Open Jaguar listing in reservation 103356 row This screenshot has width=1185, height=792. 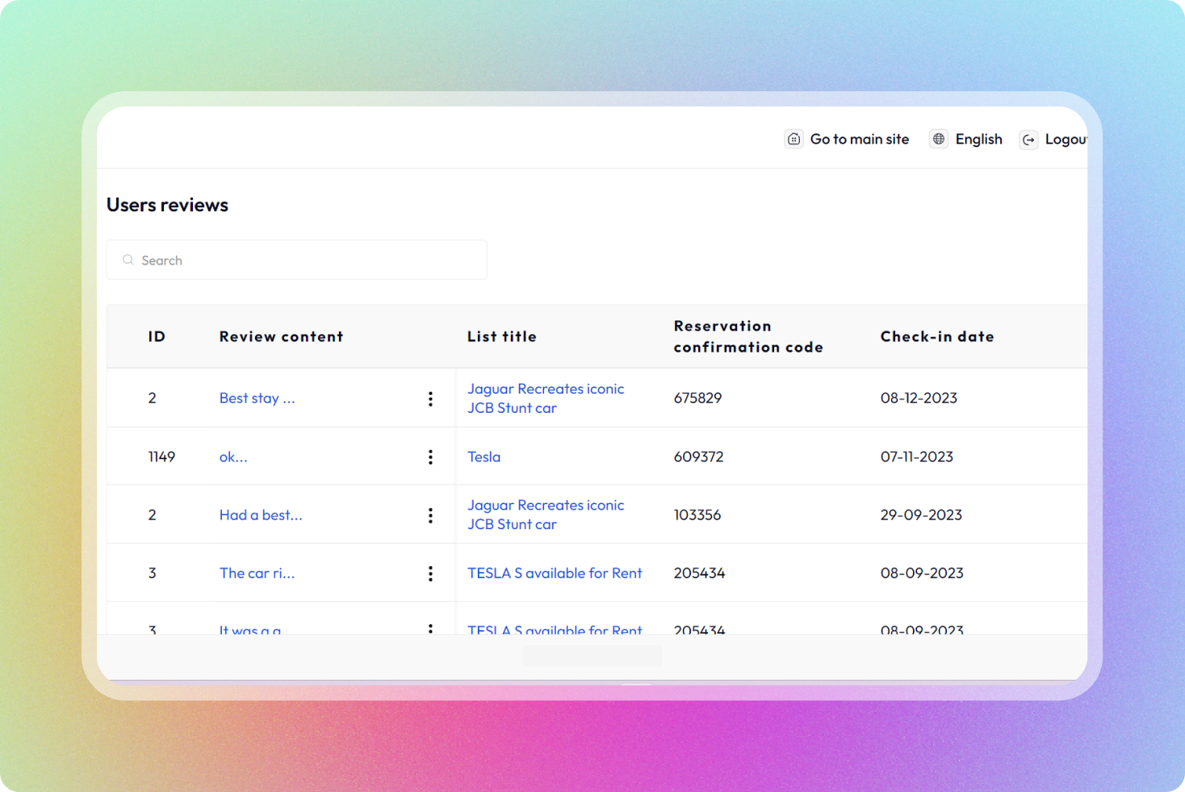point(546,515)
